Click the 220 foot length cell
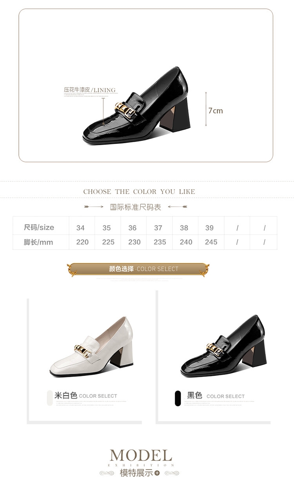 [x=82, y=242]
